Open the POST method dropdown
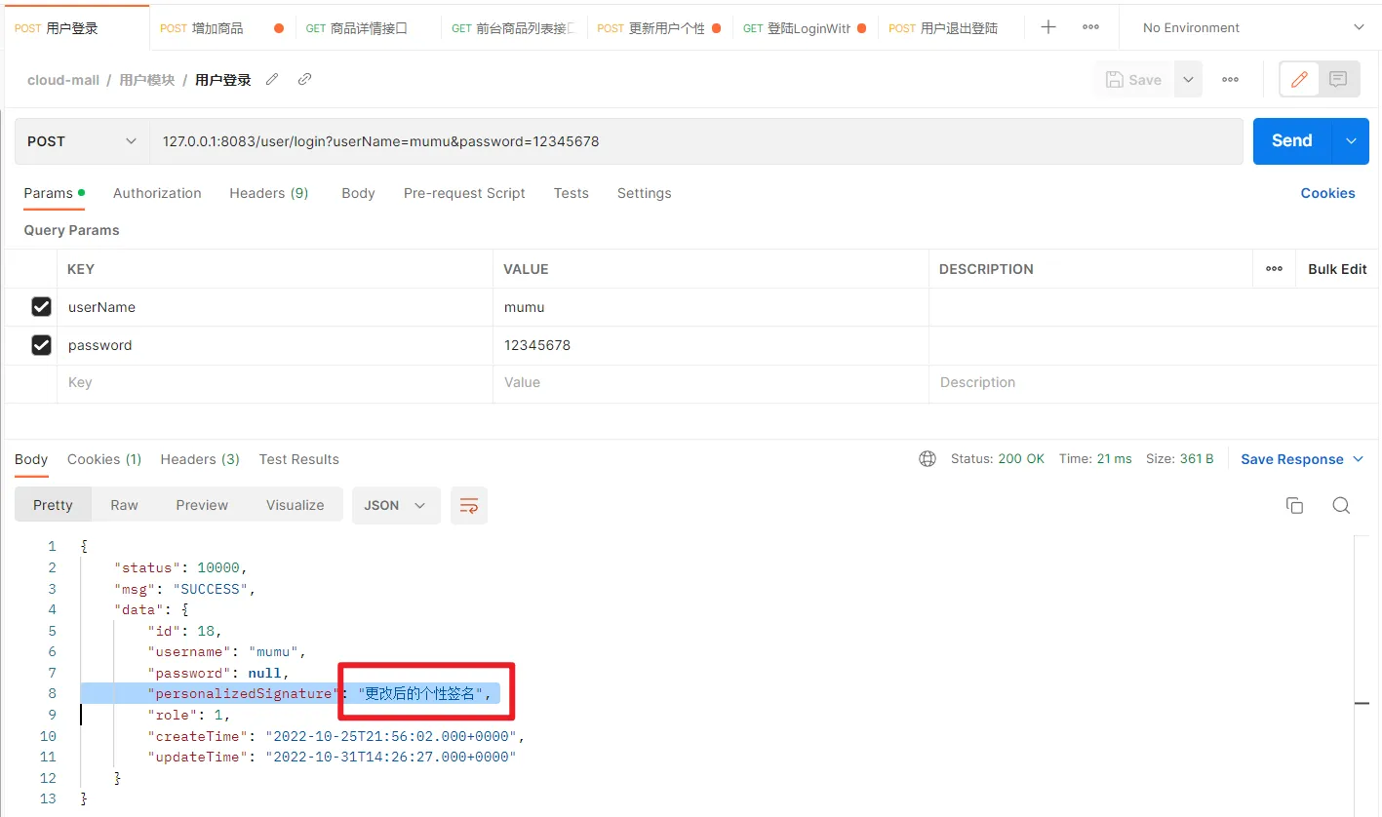 click(x=82, y=141)
